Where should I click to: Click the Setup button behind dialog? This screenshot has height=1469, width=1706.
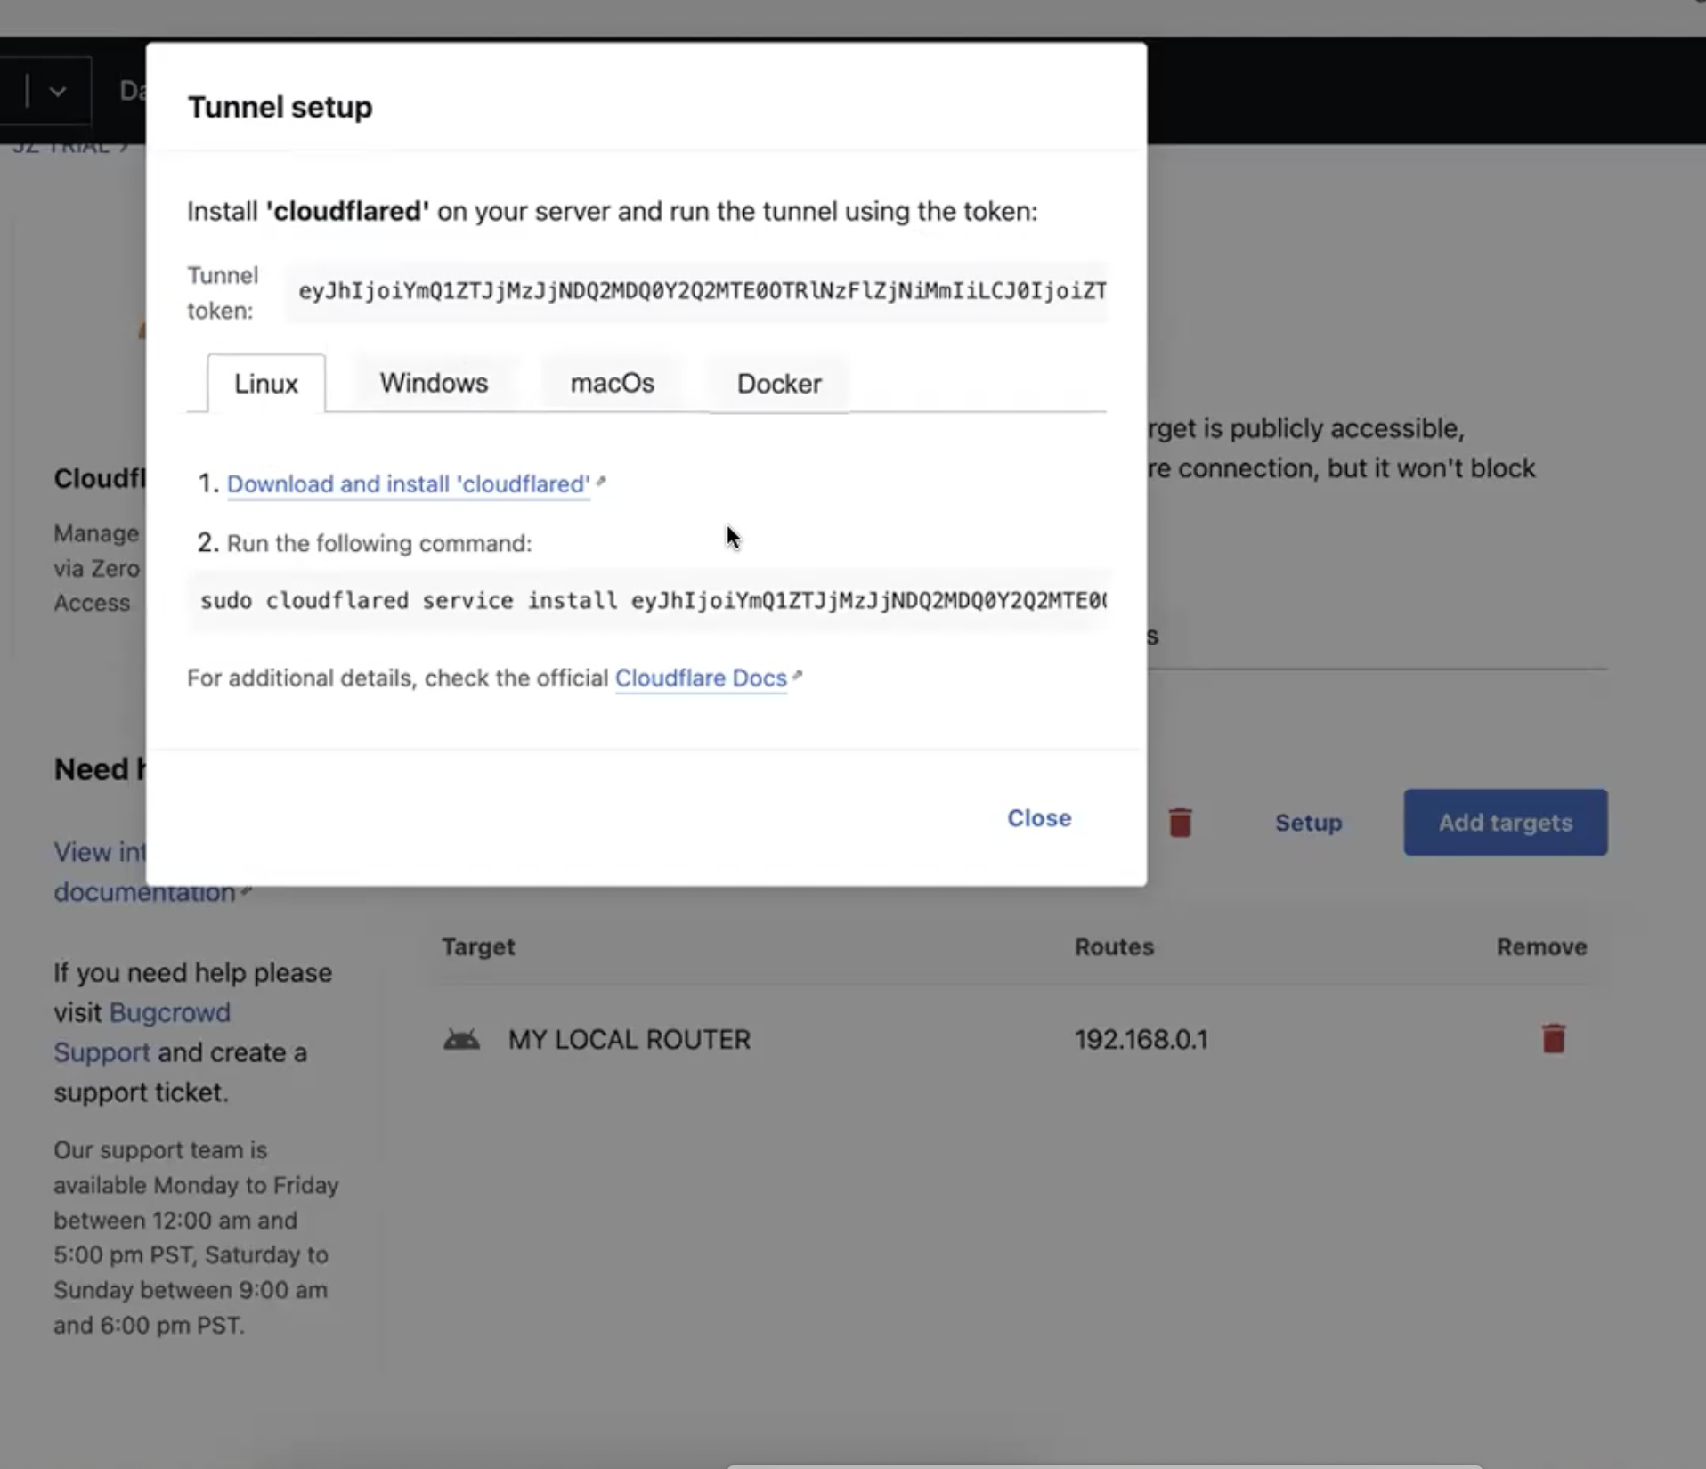pyautogui.click(x=1308, y=822)
